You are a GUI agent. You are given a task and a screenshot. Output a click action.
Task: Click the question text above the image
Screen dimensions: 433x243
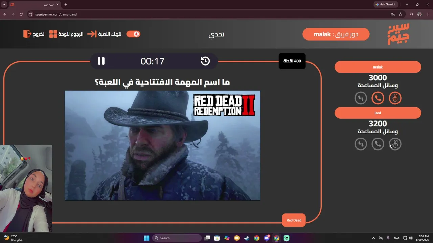pyautogui.click(x=162, y=82)
